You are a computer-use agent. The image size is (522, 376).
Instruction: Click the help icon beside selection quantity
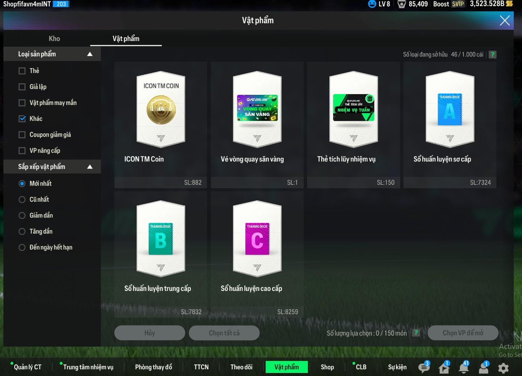416,333
